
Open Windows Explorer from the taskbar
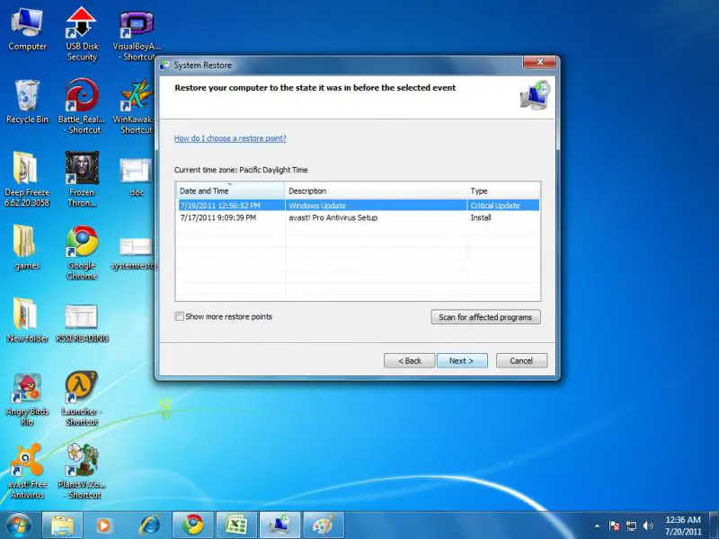pos(62,526)
